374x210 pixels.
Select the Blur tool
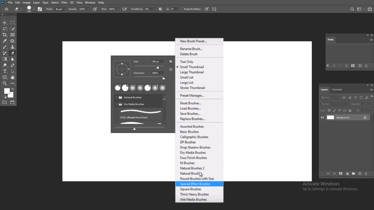12,59
